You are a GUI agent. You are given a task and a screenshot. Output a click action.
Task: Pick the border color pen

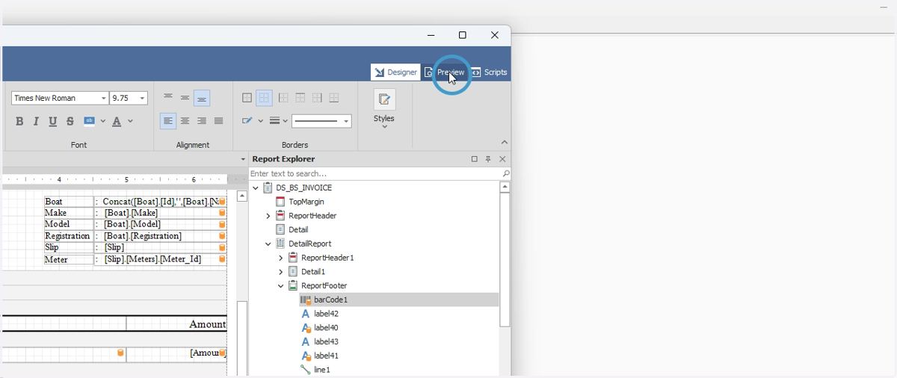(x=247, y=121)
